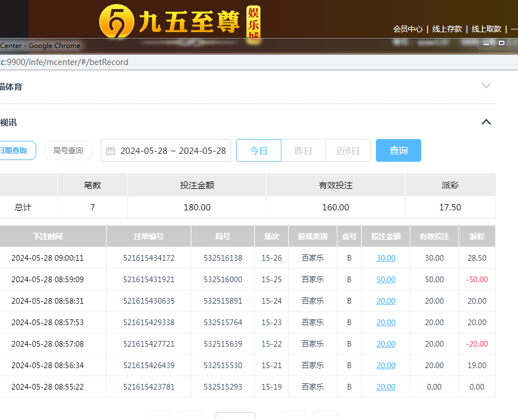Open 会员中心 in the top navigation

click(408, 29)
